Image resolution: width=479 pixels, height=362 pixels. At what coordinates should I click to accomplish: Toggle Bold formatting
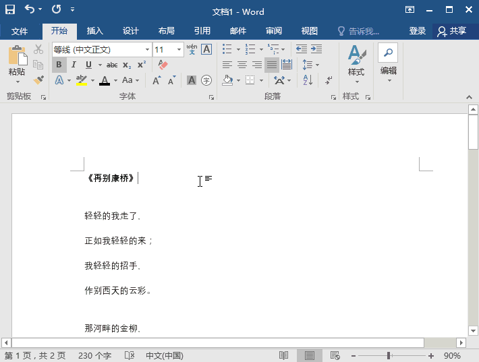pos(59,65)
